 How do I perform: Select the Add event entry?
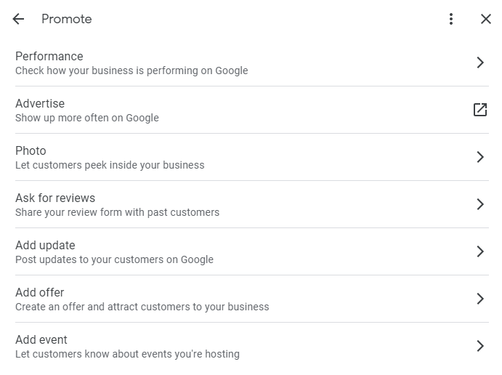coord(41,339)
